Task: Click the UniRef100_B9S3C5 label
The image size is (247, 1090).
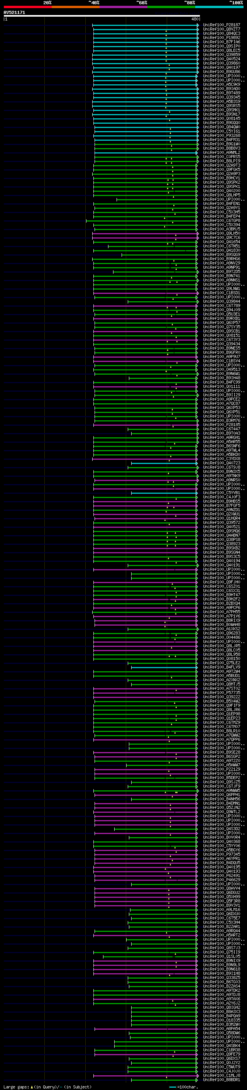Action: pyautogui.click(x=222, y=557)
